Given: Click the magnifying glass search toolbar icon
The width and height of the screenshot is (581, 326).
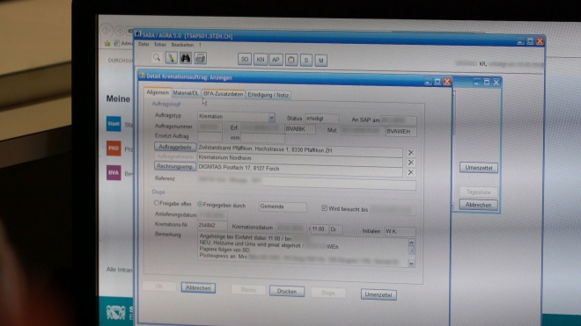Looking at the screenshot, I should 157,58.
